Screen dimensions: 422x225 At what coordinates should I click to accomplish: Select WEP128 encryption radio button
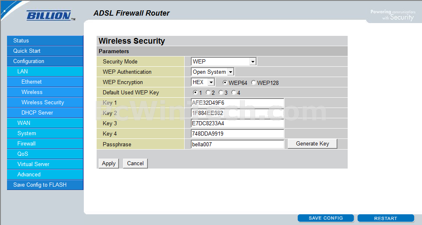(253, 82)
